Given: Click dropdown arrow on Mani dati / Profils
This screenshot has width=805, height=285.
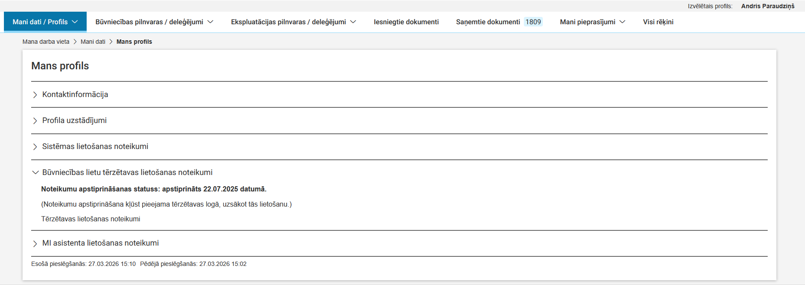Looking at the screenshot, I should (75, 22).
